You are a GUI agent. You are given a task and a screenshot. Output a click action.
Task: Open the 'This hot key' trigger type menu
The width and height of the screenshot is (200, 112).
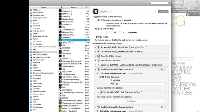(x=107, y=29)
